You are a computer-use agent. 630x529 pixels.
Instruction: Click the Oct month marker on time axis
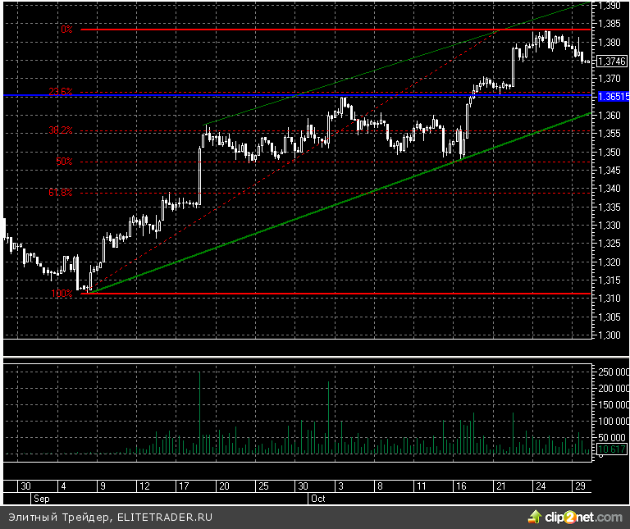(x=318, y=498)
